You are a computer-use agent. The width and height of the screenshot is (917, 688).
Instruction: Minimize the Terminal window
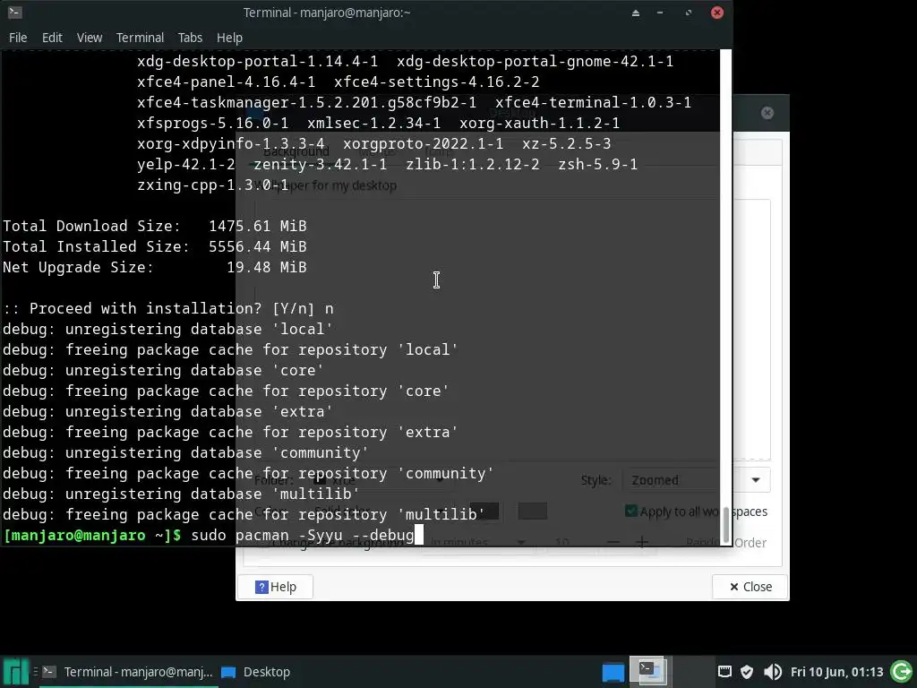[x=660, y=13]
